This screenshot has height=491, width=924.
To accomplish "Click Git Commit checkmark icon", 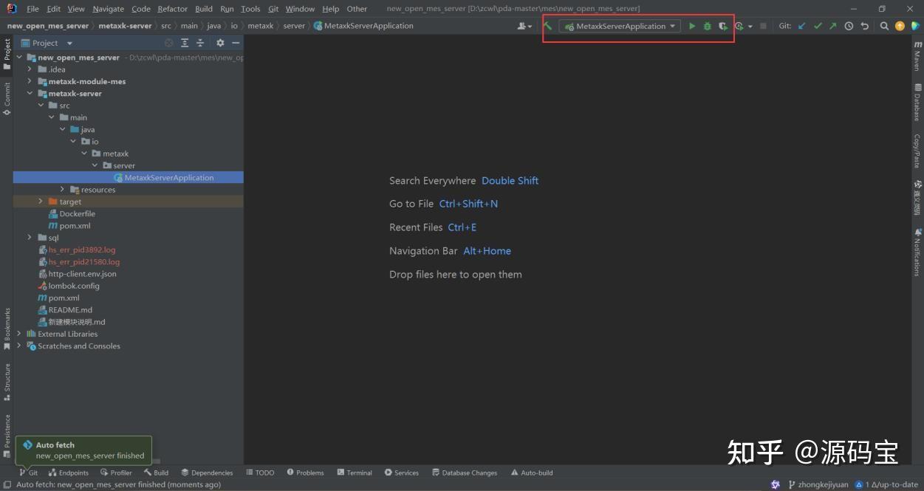I will pos(818,26).
